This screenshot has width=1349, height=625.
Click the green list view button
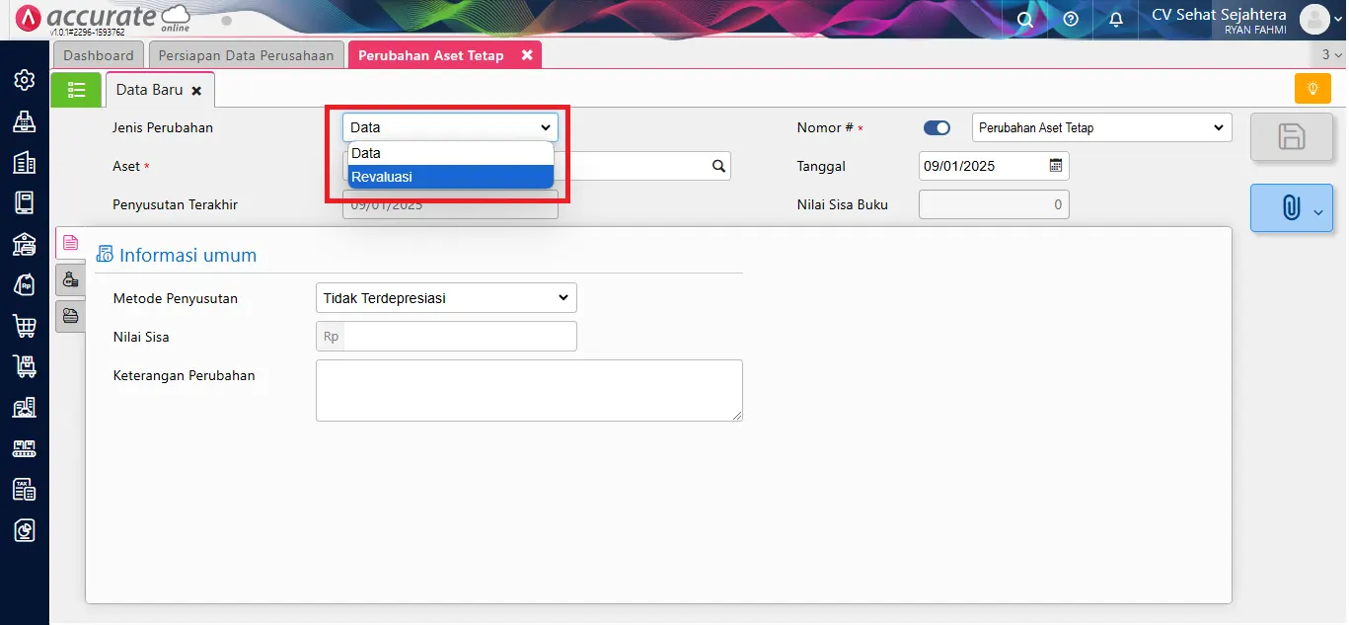[x=76, y=89]
